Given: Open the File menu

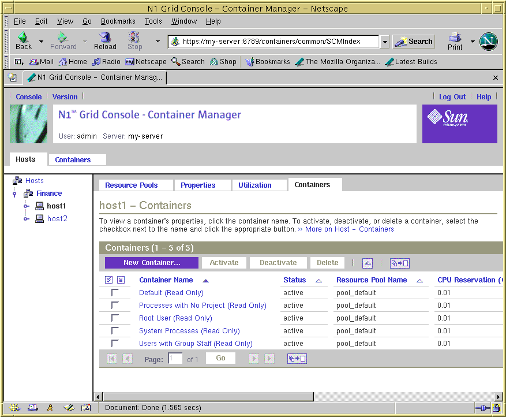Looking at the screenshot, I should [20, 21].
